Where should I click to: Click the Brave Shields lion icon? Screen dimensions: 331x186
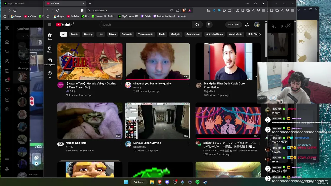click(184, 10)
